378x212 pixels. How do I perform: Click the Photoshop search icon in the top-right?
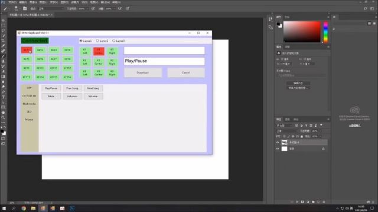click(x=366, y=8)
